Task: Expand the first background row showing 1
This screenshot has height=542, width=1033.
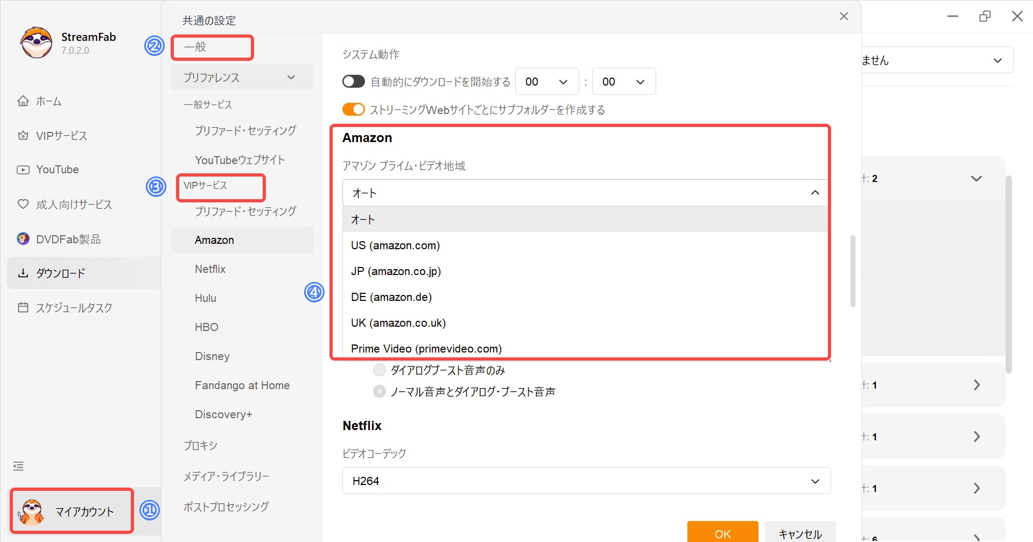Action: click(976, 385)
